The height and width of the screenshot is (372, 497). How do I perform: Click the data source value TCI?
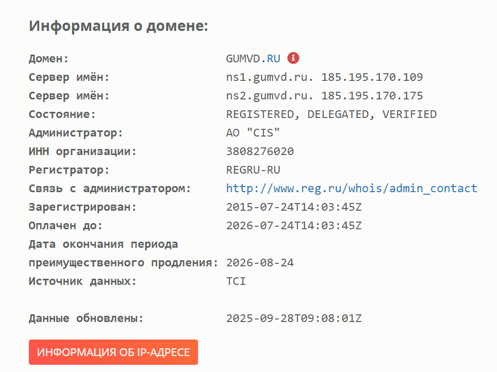(236, 281)
